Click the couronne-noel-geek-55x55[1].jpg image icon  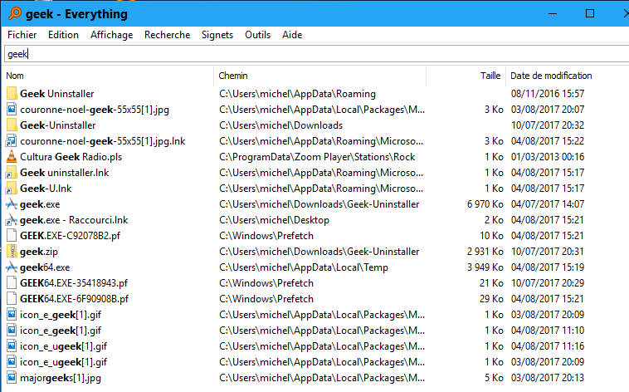(x=12, y=110)
